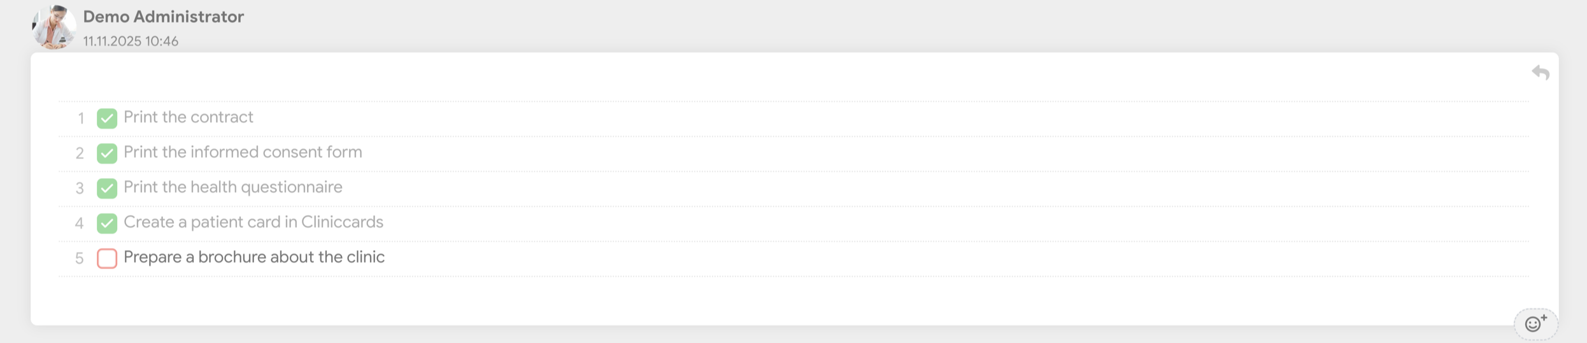
Task: Check the Prepare a brochure checkbox
Action: click(107, 258)
